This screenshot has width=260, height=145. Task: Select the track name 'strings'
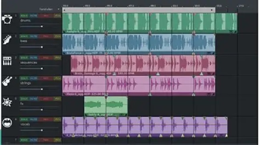pyautogui.click(x=26, y=83)
